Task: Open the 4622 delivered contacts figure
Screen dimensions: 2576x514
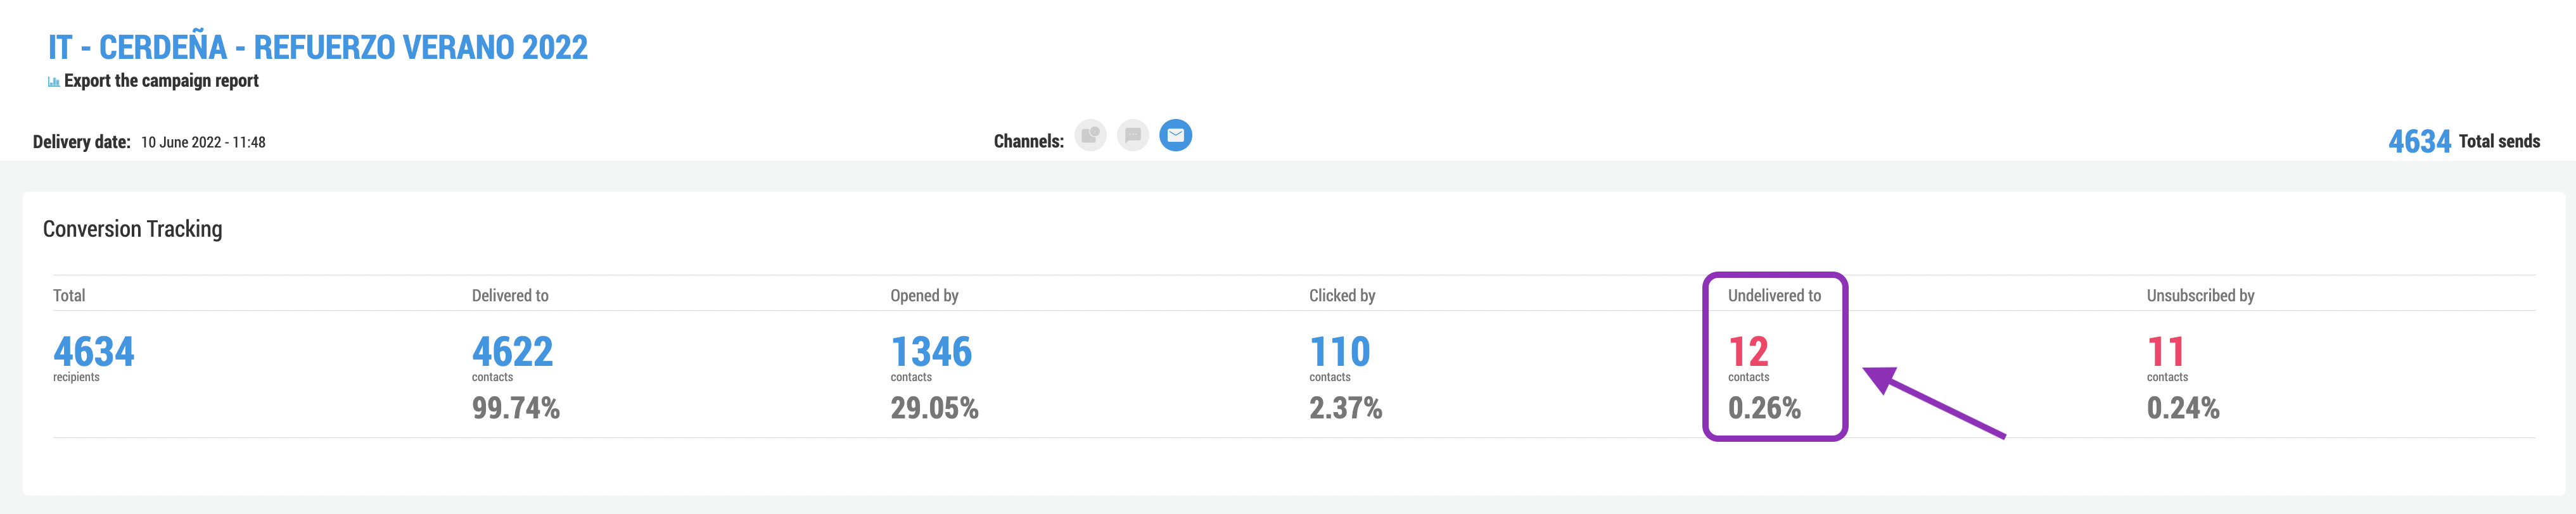Action: tap(512, 352)
